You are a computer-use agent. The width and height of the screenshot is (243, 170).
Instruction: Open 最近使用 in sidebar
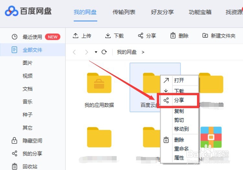pos(32,37)
